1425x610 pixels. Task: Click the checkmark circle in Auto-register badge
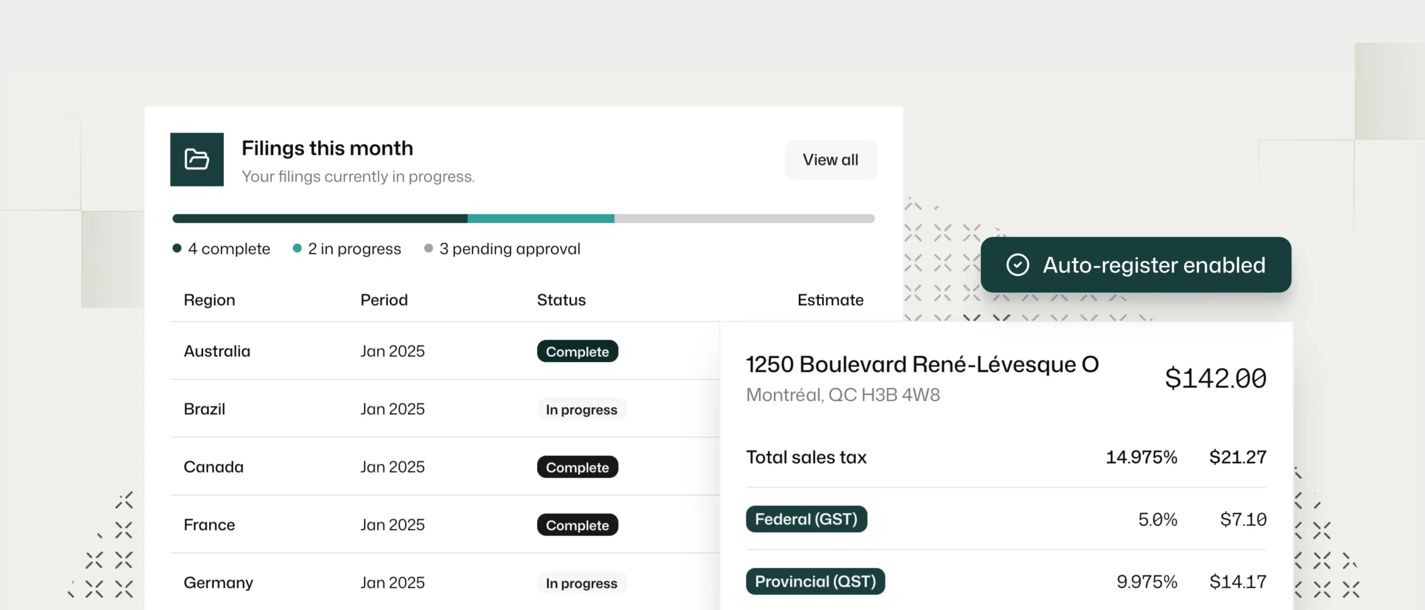tap(1018, 265)
